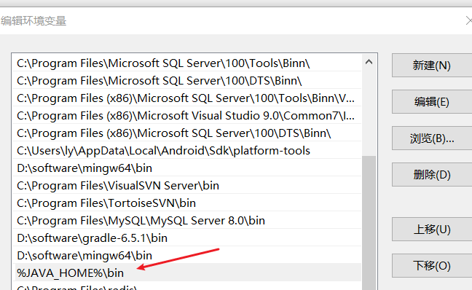Move entry up with 上移(U)
The width and height of the screenshot is (472, 290).
[x=432, y=230]
